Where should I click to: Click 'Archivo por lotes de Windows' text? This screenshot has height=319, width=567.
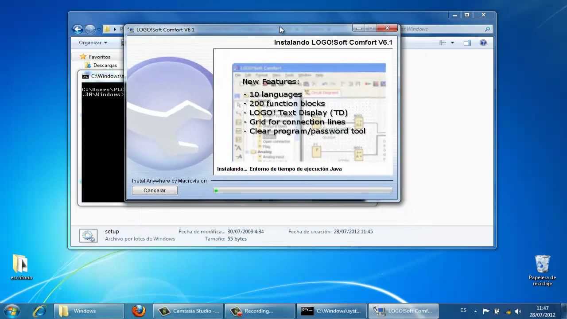tap(140, 239)
